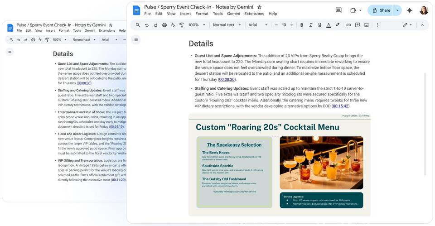Expand the Share options arrow
Viewport: 435px width, 226px height.
(x=397, y=10)
